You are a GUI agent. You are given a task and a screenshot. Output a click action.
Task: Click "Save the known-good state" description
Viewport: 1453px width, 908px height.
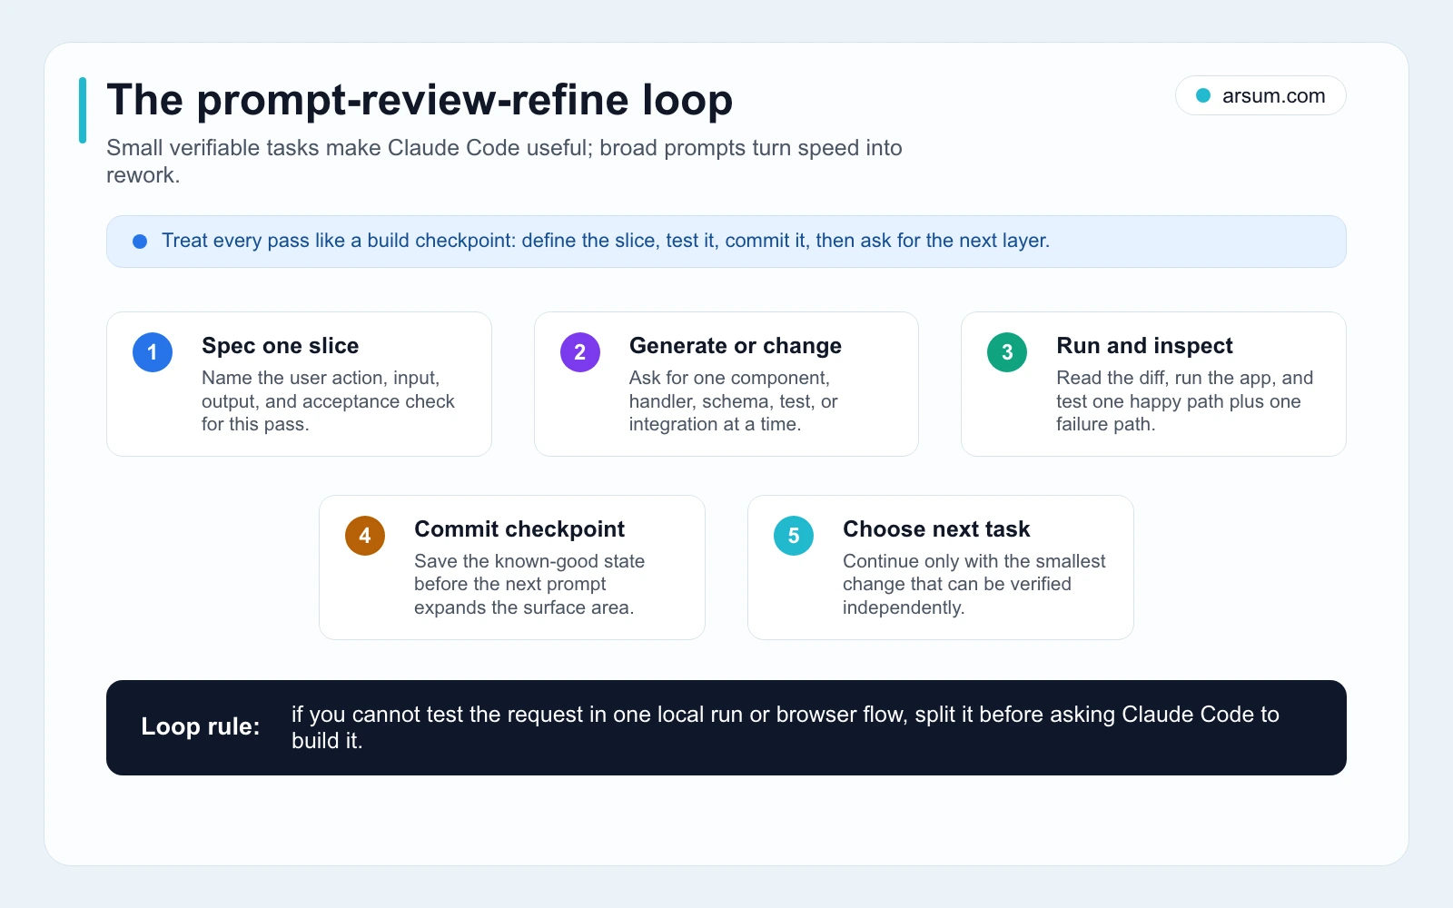pyautogui.click(x=529, y=585)
